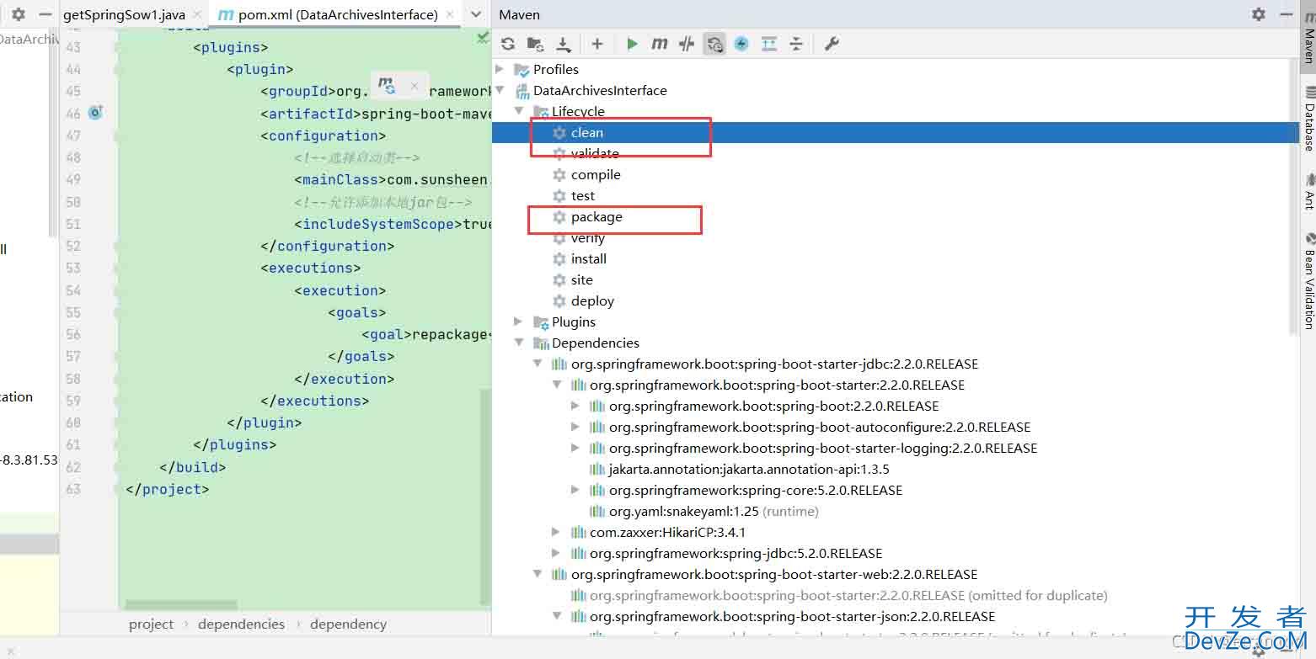Select the deploy lifecycle goal
The image size is (1316, 659).
click(592, 301)
